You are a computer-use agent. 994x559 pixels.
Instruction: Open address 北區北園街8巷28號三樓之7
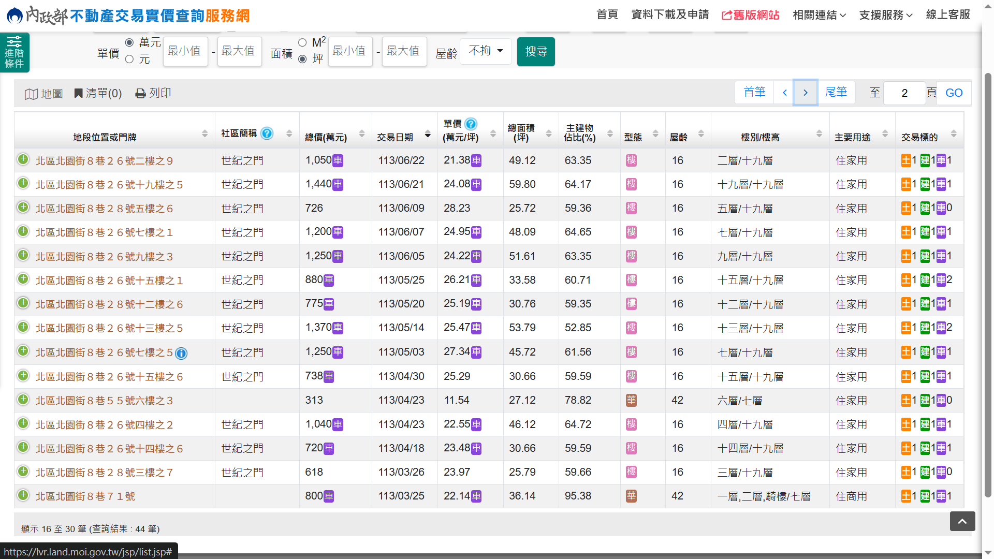pyautogui.click(x=104, y=473)
